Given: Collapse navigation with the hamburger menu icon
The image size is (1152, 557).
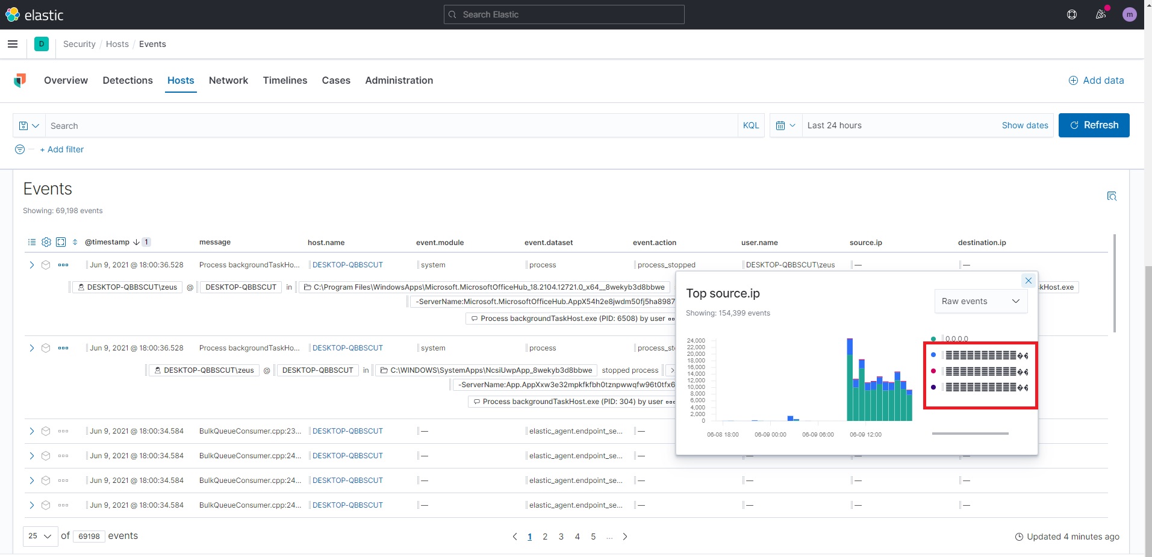Looking at the screenshot, I should point(13,44).
